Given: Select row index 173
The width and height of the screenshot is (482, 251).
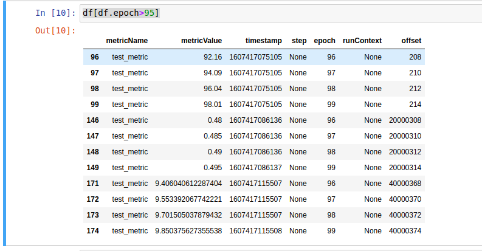Looking at the screenshot, I should click(92, 215).
